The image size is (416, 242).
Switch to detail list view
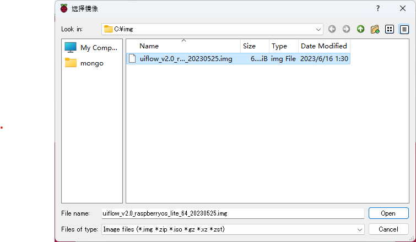(x=404, y=29)
